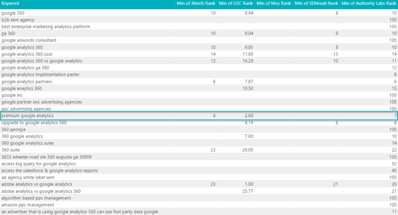Select the '360 suite' keyword row
398x215 pixels.
(x=11, y=150)
